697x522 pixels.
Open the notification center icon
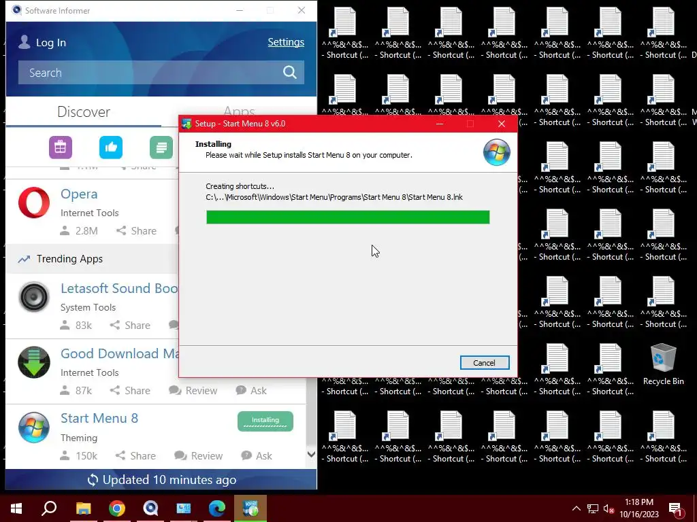pyautogui.click(x=676, y=510)
